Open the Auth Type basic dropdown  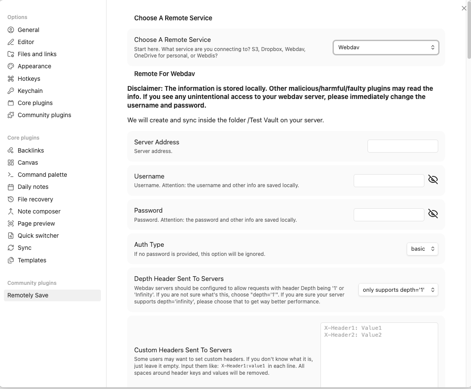click(x=422, y=249)
